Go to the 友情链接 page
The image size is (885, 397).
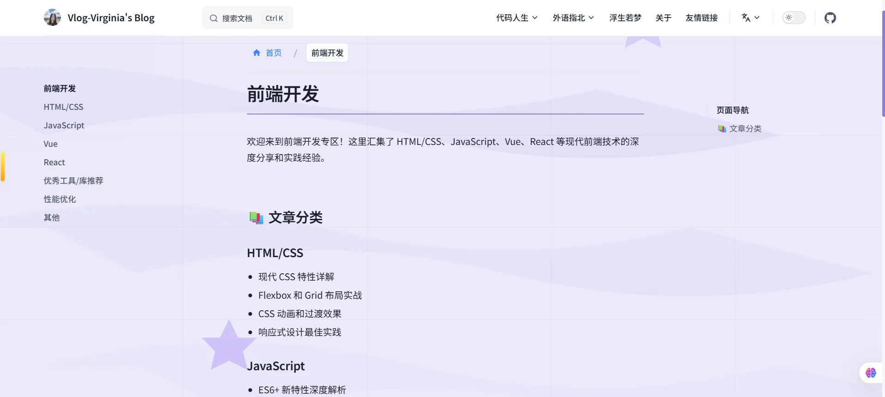click(701, 18)
